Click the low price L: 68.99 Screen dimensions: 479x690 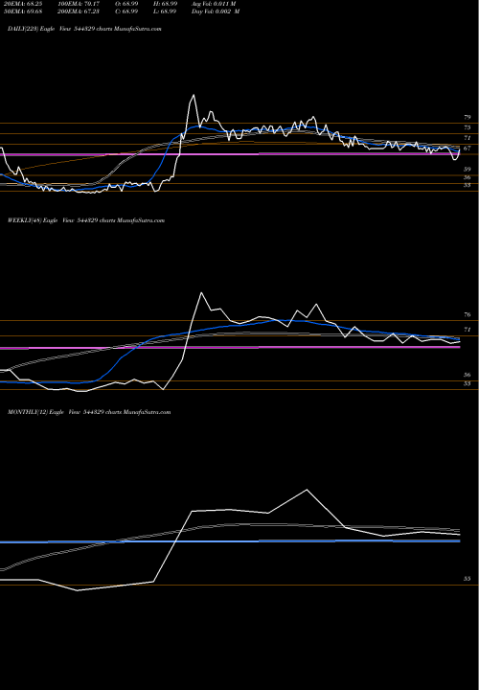point(166,11)
